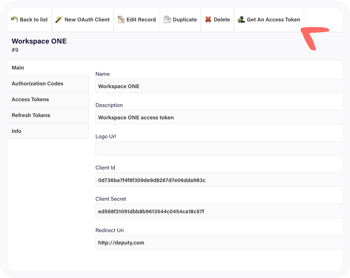Click the Duplicate pages icon

(167, 20)
